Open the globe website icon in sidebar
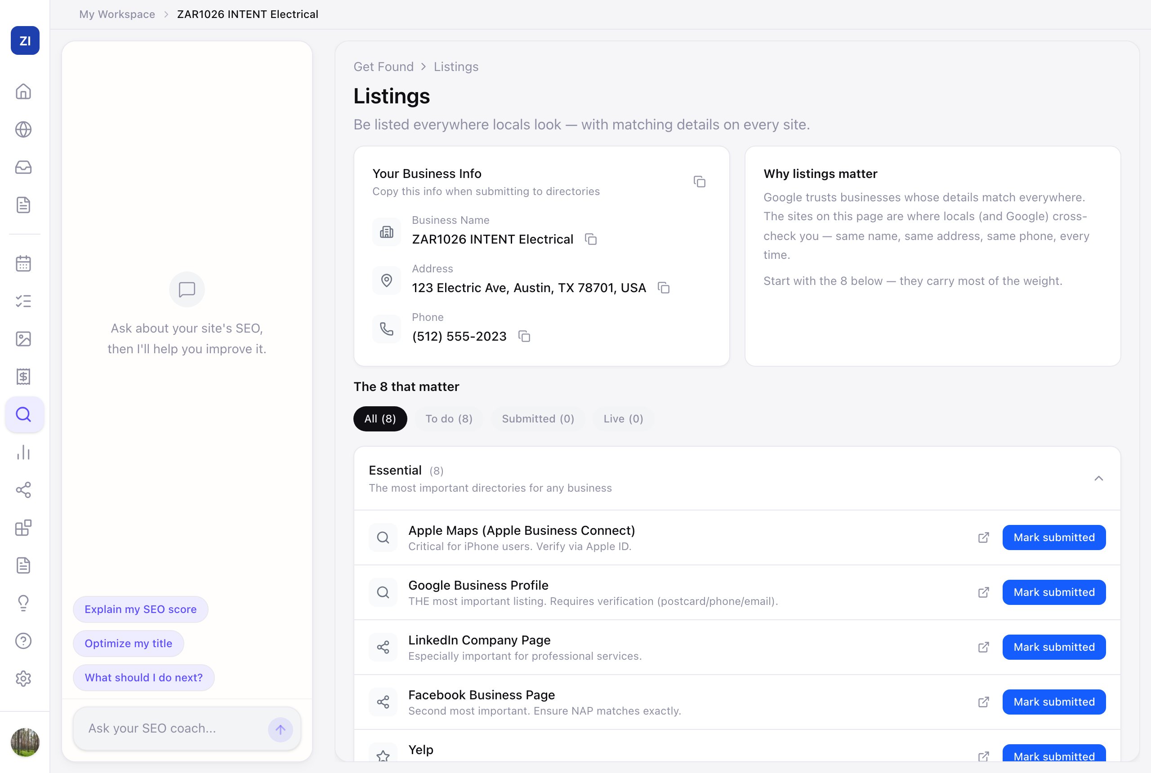Viewport: 1151px width, 773px height. [23, 129]
